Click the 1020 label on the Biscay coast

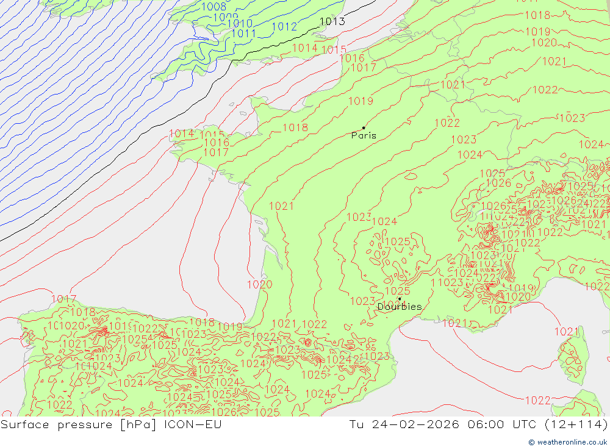(x=260, y=284)
